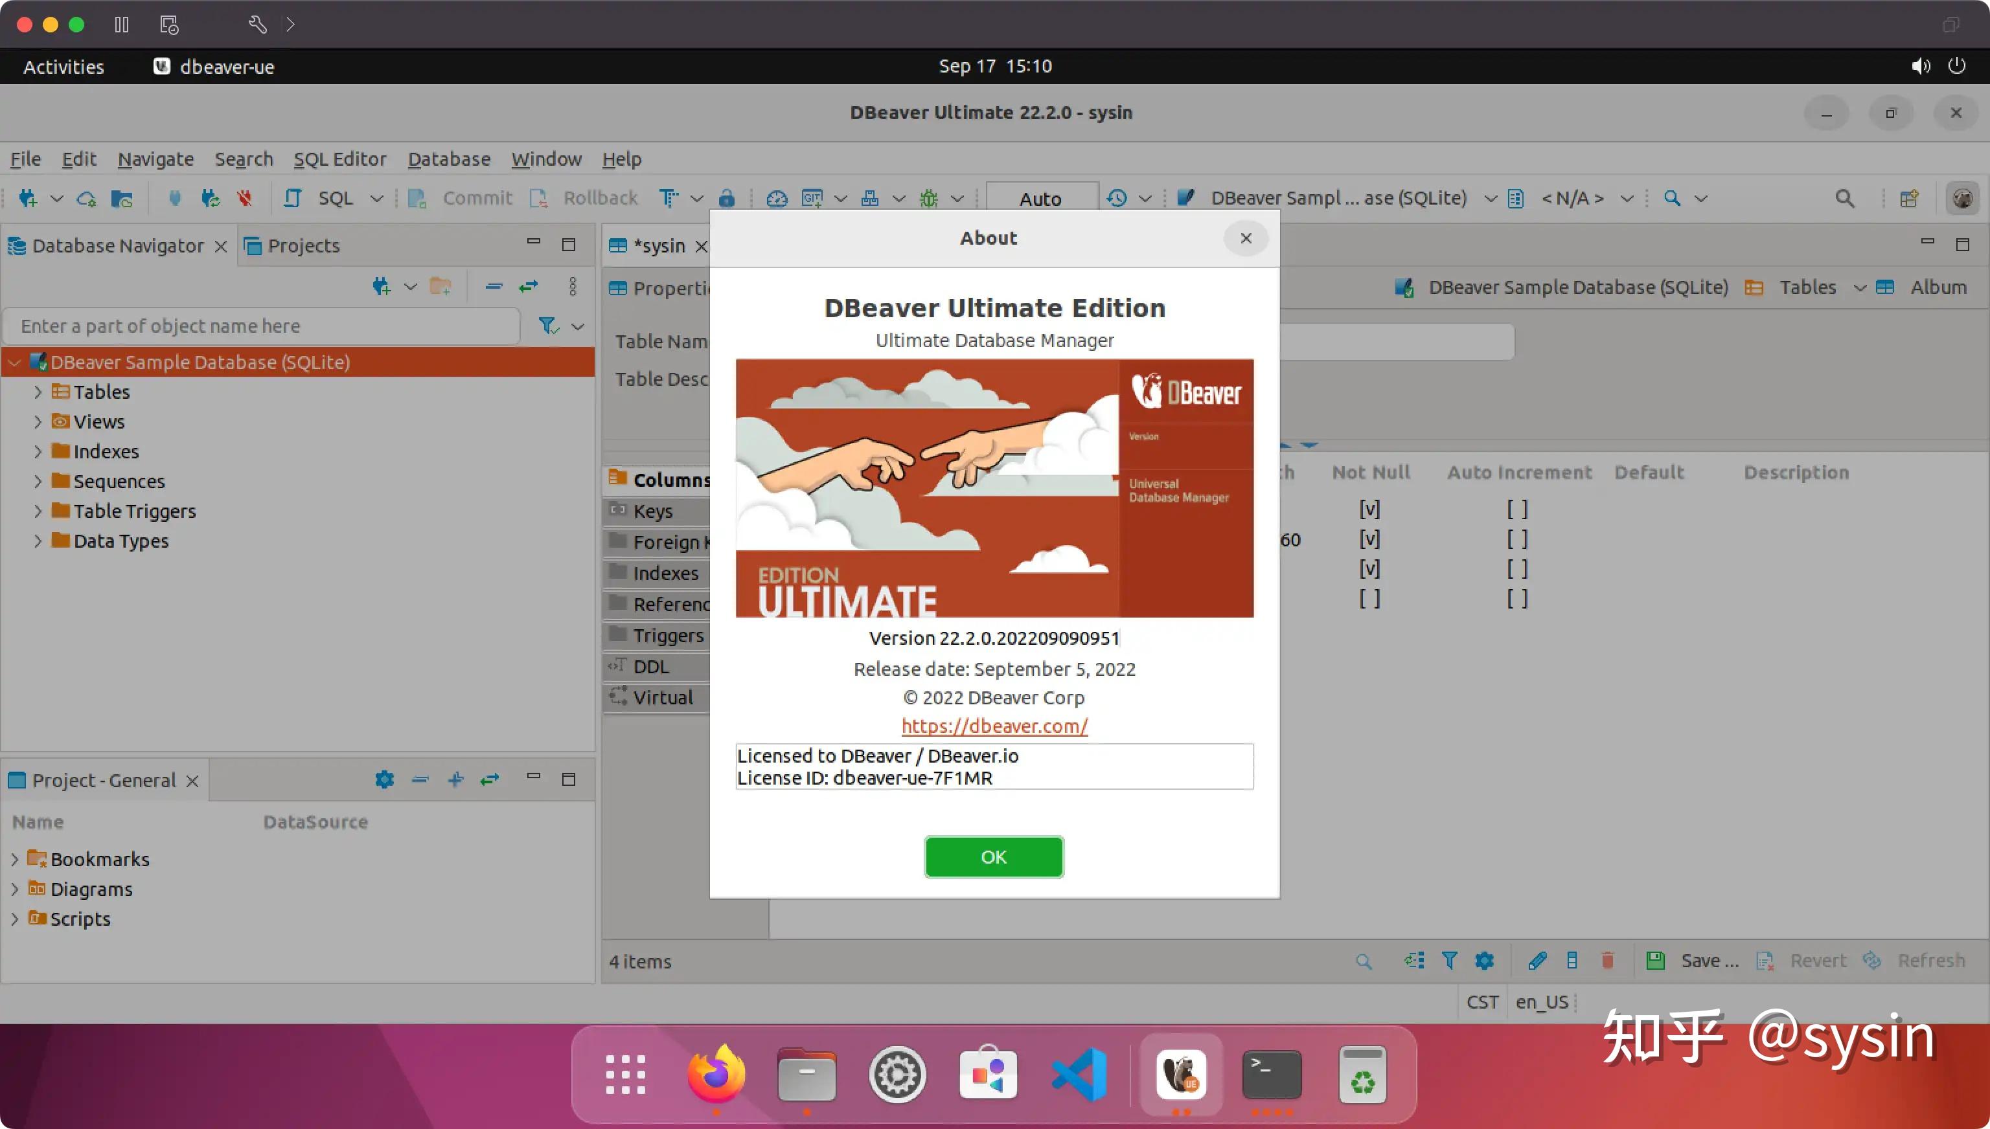The width and height of the screenshot is (1990, 1129).
Task: Open a new database connection
Action: tap(27, 199)
